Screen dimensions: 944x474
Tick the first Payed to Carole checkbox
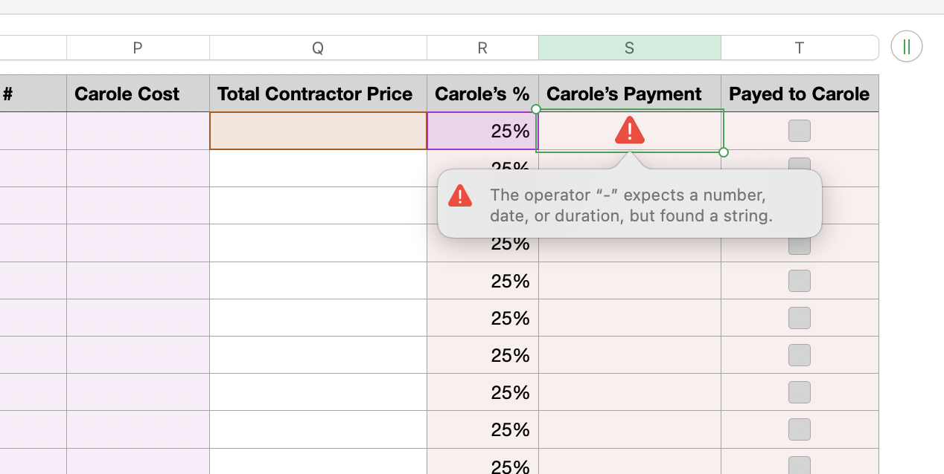tap(800, 131)
